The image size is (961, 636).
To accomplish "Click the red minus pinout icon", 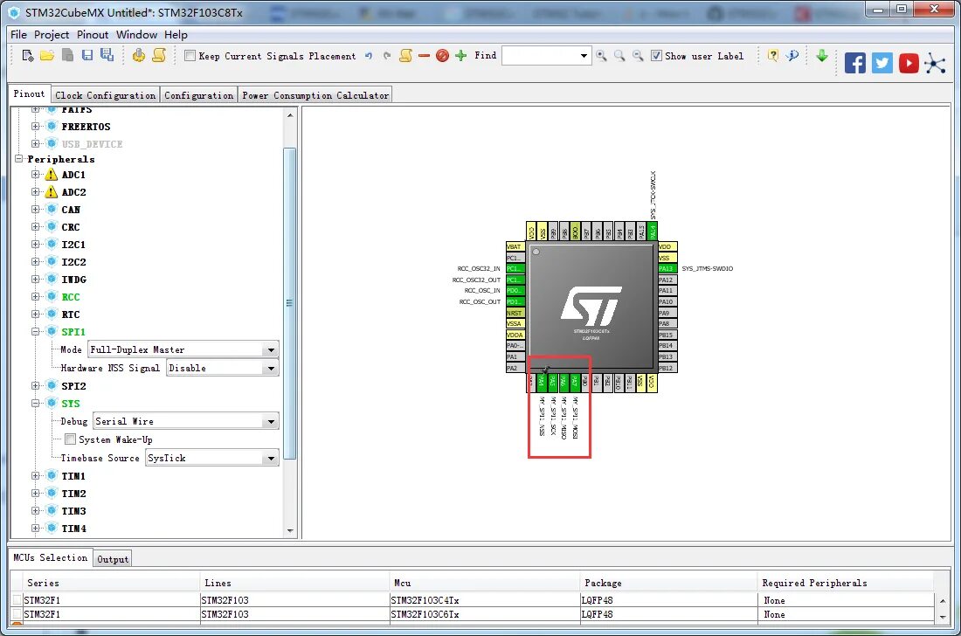I will tap(424, 56).
